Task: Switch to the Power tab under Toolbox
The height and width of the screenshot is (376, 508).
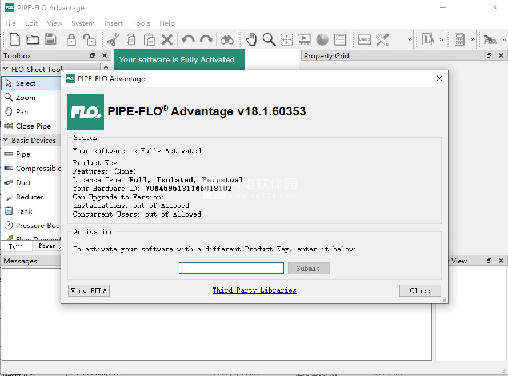Action: click(47, 246)
